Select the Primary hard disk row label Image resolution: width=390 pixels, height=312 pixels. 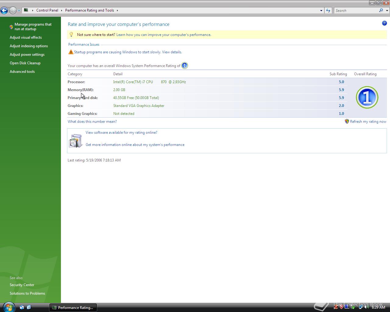pyautogui.click(x=83, y=98)
